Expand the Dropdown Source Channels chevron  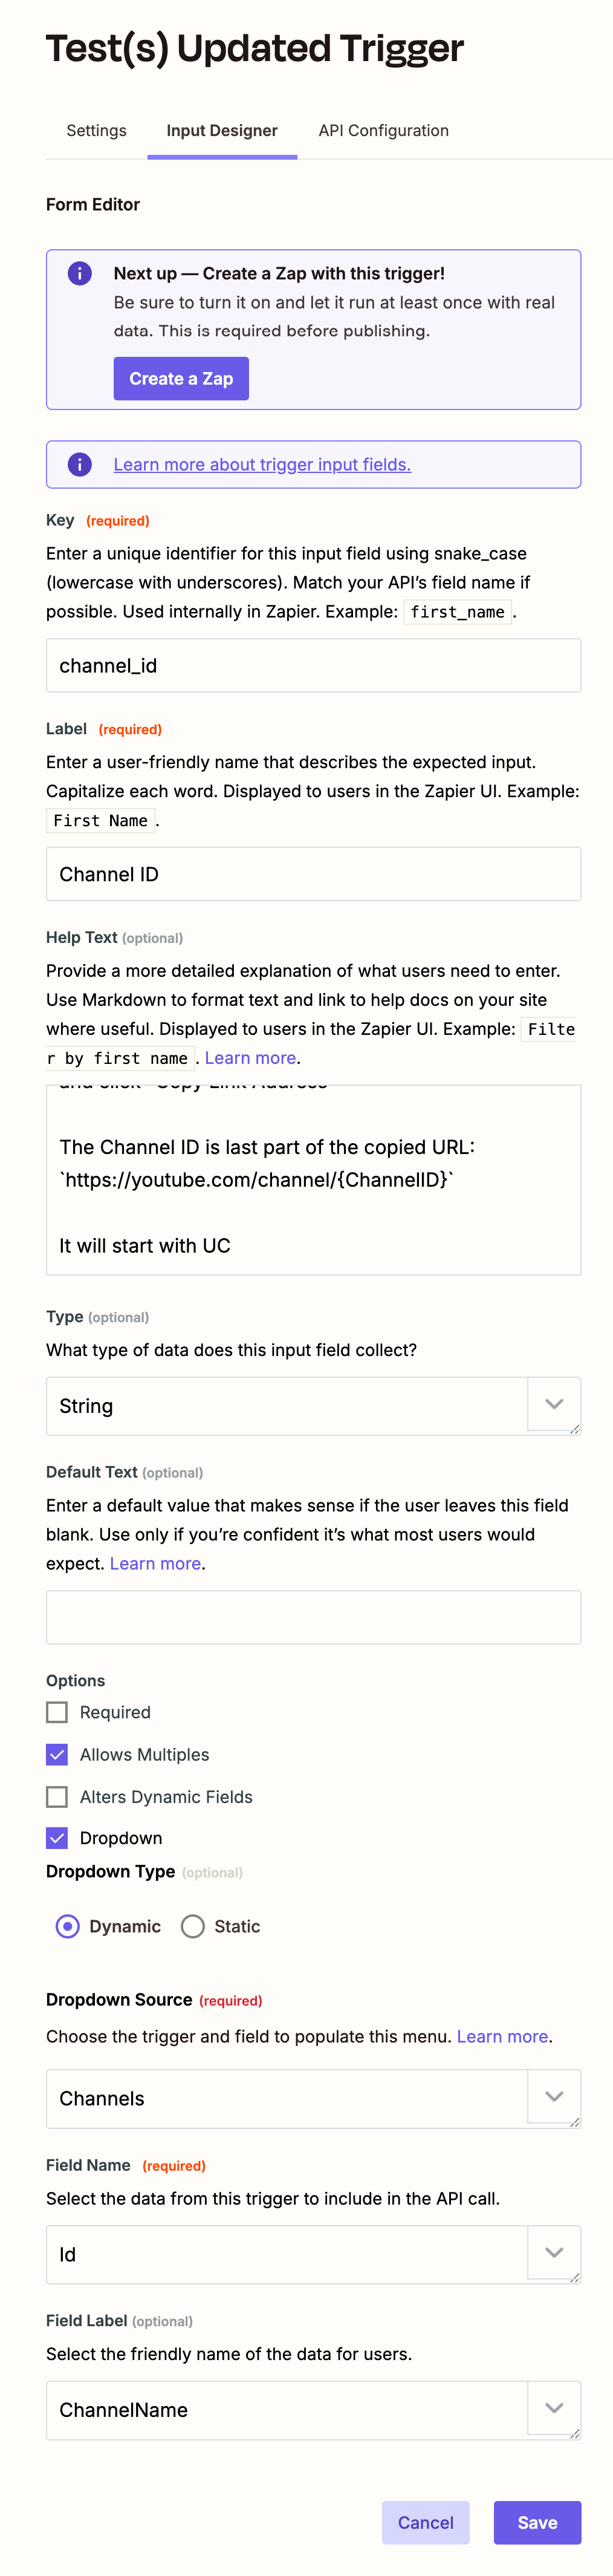[x=554, y=2096]
